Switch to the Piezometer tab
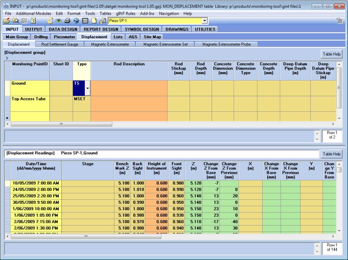This screenshot has height=260, width=348. tap(64, 37)
